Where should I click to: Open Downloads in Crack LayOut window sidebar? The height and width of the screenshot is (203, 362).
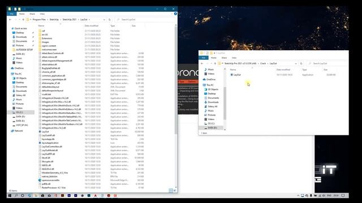(213, 102)
